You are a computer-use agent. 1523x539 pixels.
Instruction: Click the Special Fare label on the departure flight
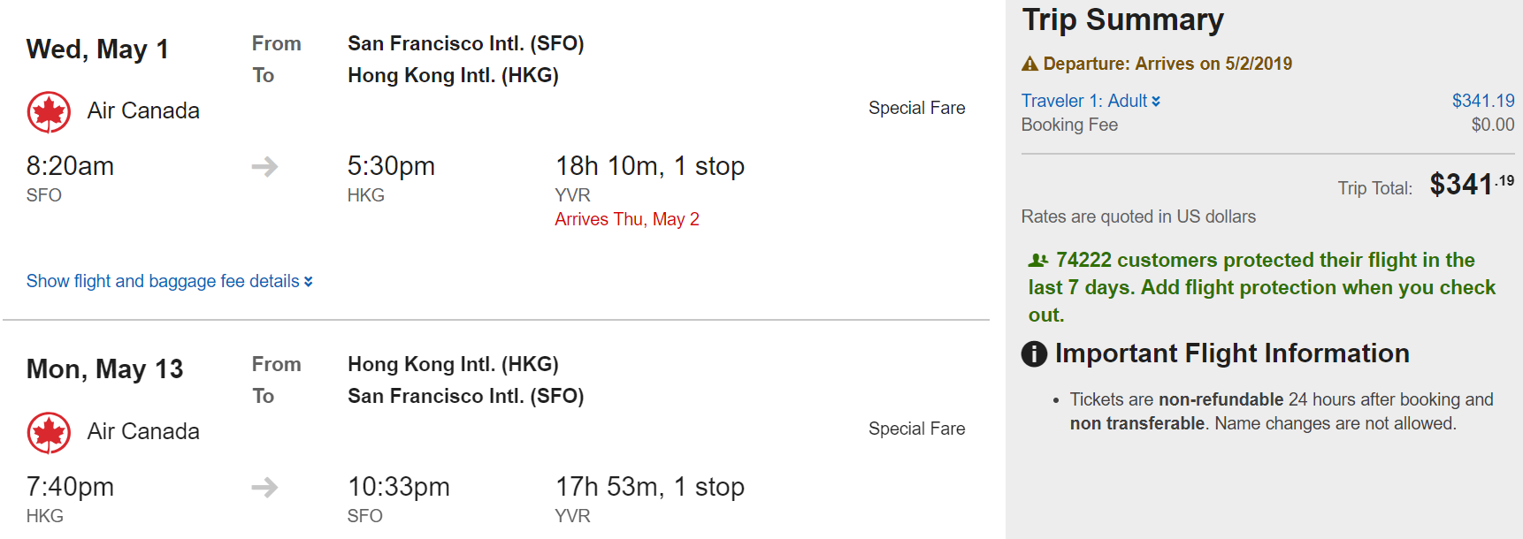pyautogui.click(x=916, y=108)
